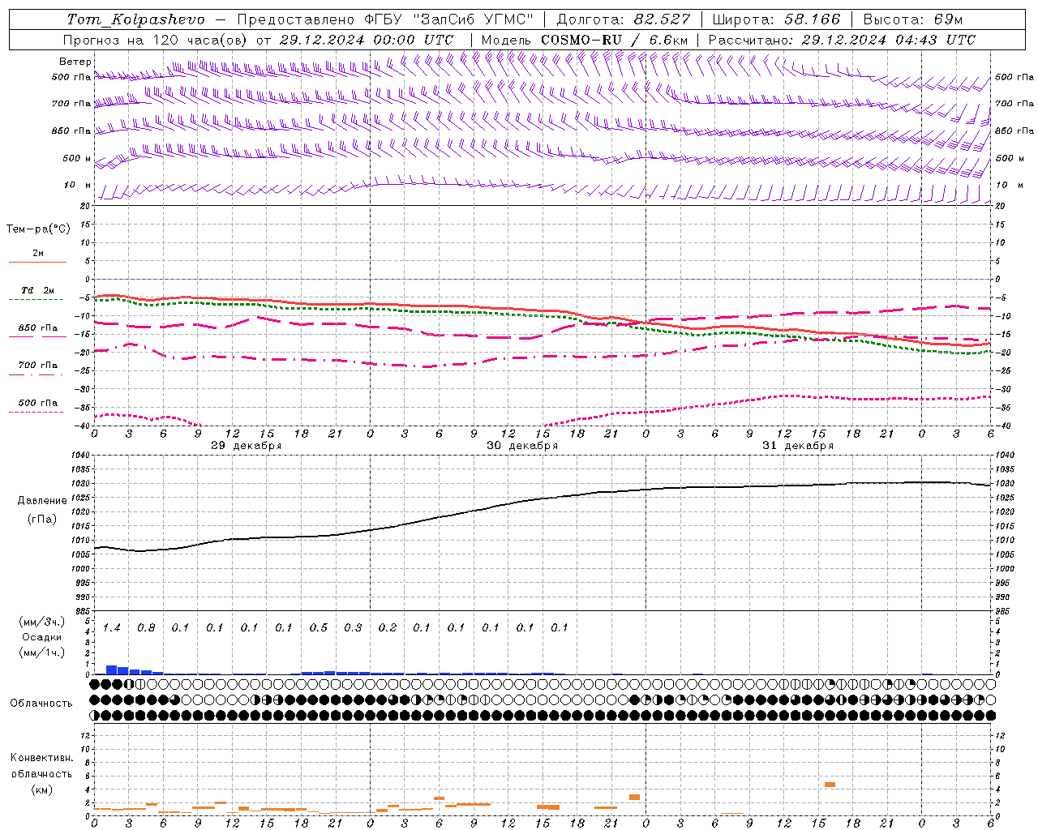Click '500 гПа' in the temperature legend

pyautogui.click(x=38, y=403)
